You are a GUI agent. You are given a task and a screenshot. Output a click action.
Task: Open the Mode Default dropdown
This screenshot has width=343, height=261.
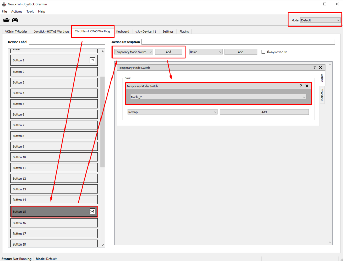click(320, 20)
